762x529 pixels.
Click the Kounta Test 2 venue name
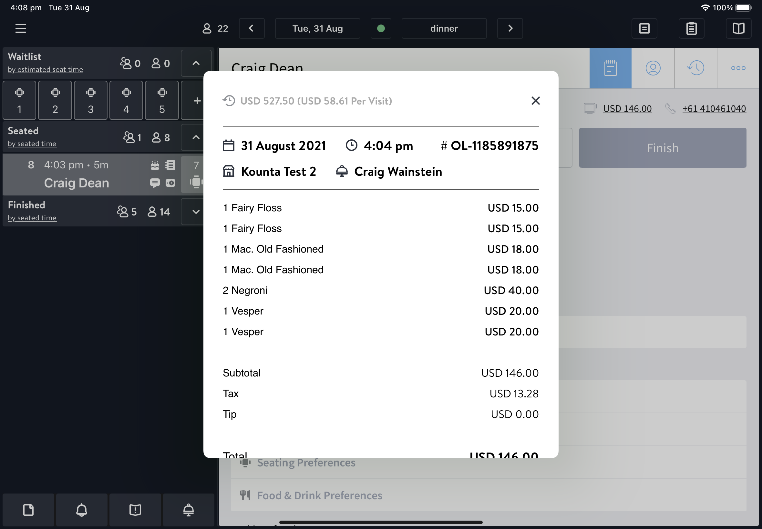pyautogui.click(x=278, y=172)
